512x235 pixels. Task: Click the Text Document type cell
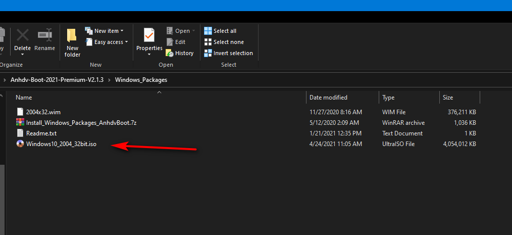(402, 133)
